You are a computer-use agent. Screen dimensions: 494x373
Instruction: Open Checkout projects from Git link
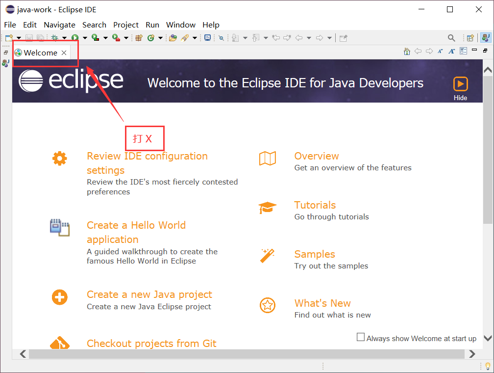151,343
